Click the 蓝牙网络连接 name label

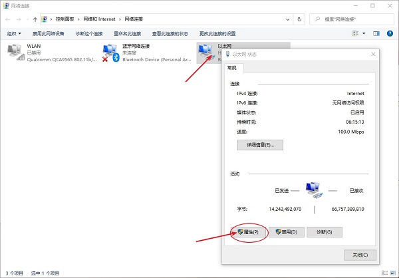tap(136, 46)
